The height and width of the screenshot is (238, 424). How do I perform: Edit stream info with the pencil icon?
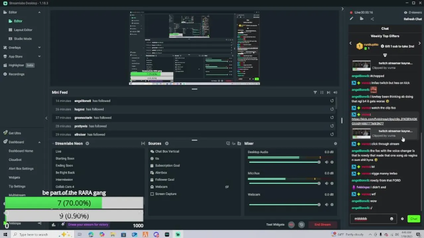(351, 19)
